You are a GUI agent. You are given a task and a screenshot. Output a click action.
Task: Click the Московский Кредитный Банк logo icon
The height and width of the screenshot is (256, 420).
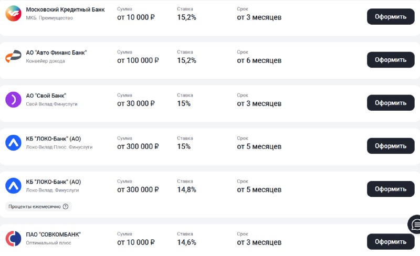coord(13,14)
